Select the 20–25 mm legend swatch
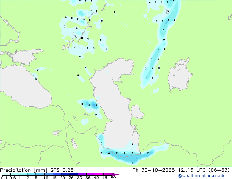 point(66,174)
